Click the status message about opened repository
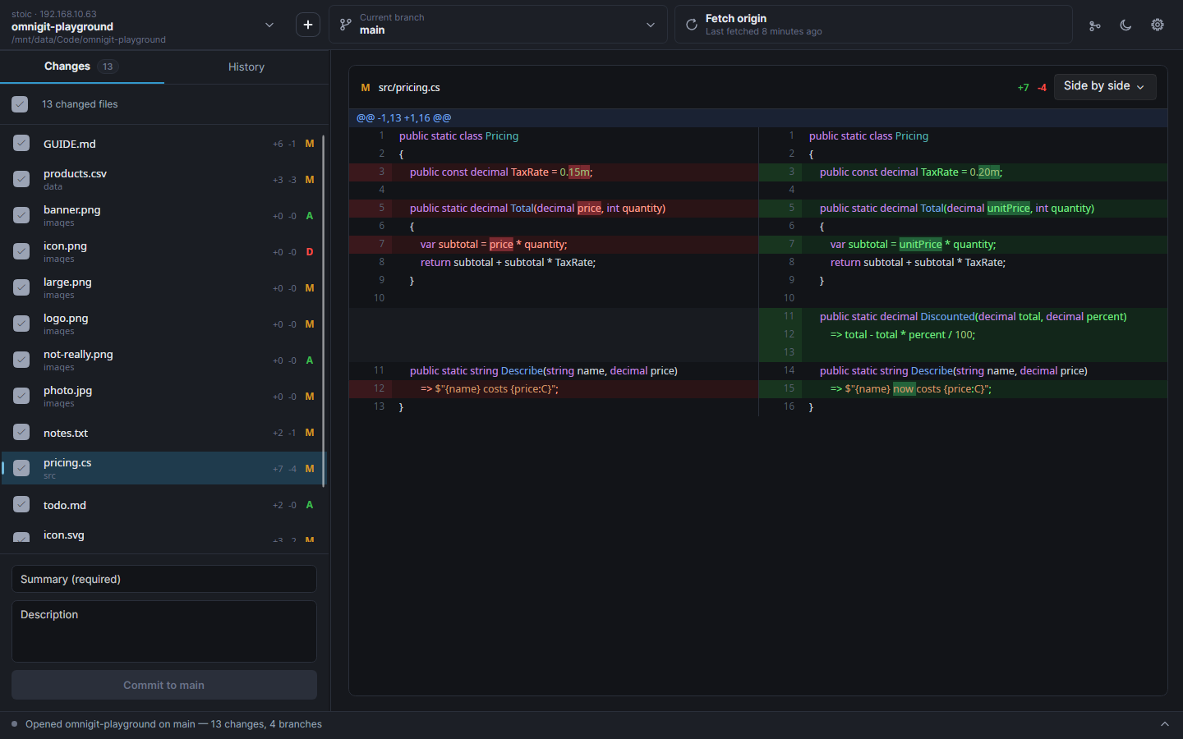Viewport: 1183px width, 739px height. tap(173, 724)
